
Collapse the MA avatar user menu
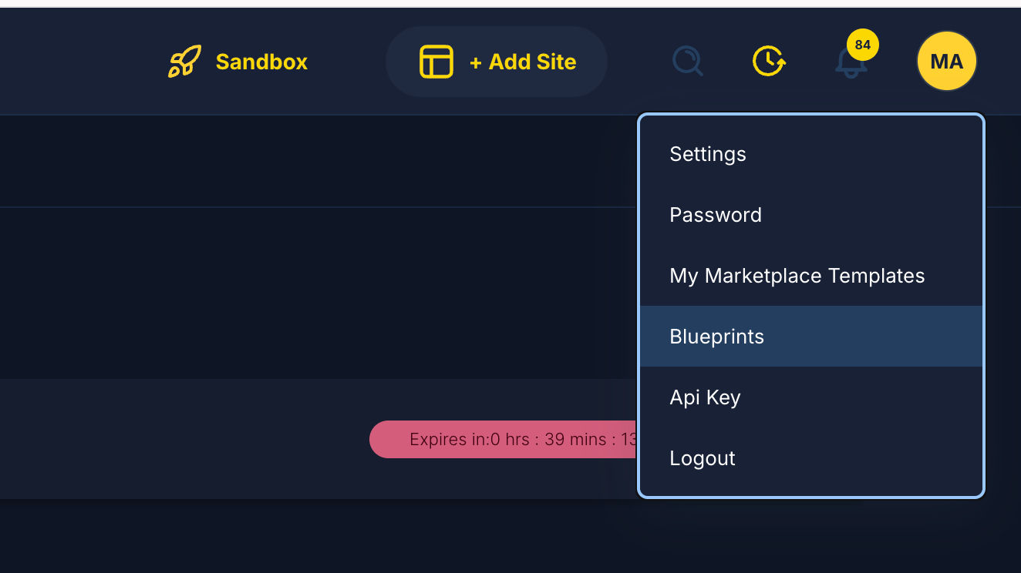click(946, 62)
